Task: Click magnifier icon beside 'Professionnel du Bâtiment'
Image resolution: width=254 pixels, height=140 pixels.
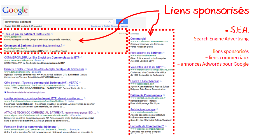Action: 164,53
